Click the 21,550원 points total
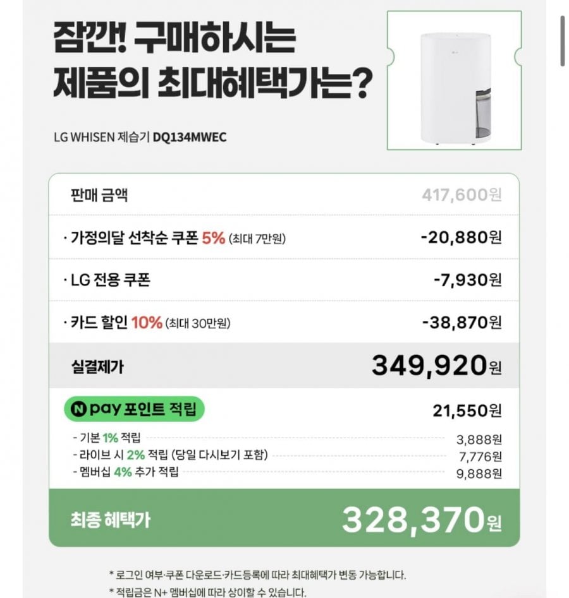The image size is (569, 598). click(467, 410)
